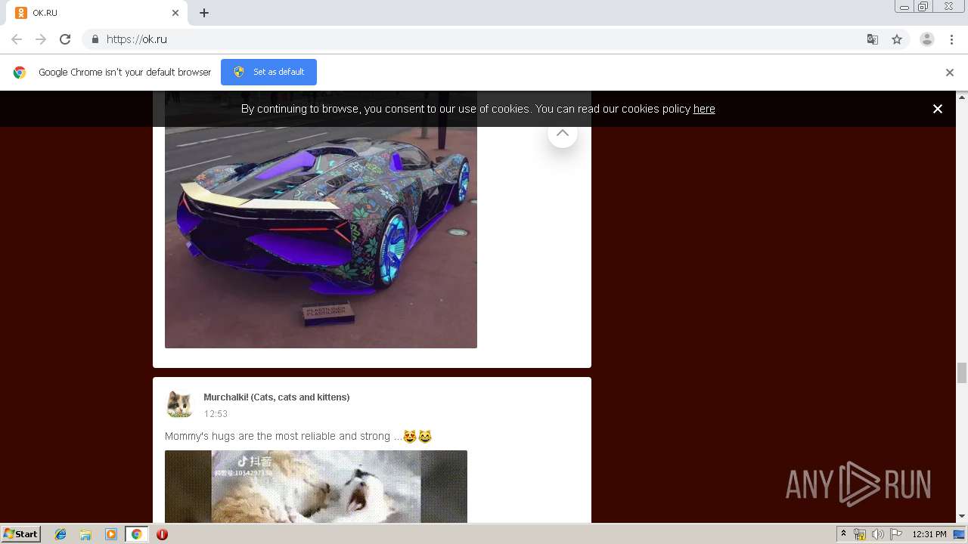Click the scrollbar up arrow
Screen dimensions: 968x544
pyautogui.click(x=962, y=97)
